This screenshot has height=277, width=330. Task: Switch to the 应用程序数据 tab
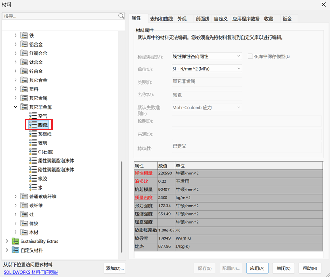(246, 19)
